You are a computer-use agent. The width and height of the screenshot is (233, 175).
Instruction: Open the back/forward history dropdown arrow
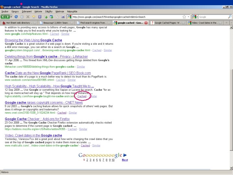pos(11,17)
